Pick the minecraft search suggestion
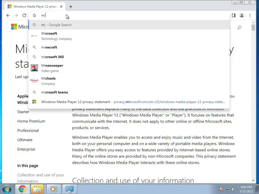The width and height of the screenshot is (259, 194). point(129,47)
